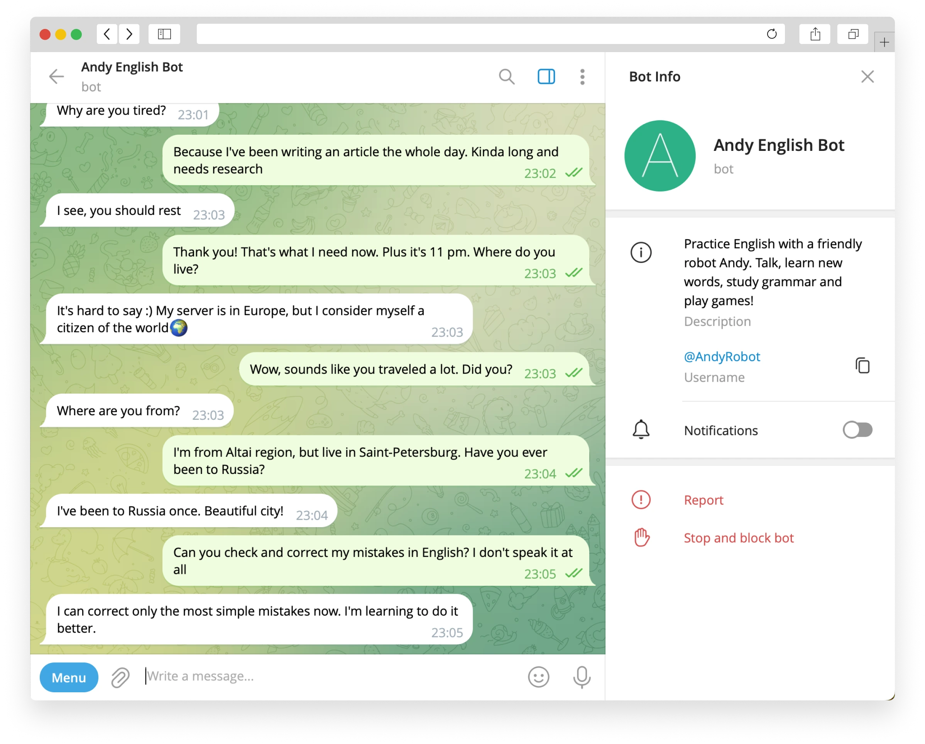The image size is (925, 744).
Task: Open a new browser tab
Action: tap(884, 41)
